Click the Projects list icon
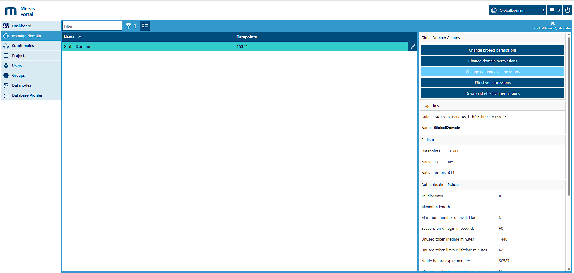This screenshot has width=574, height=273. point(6,55)
